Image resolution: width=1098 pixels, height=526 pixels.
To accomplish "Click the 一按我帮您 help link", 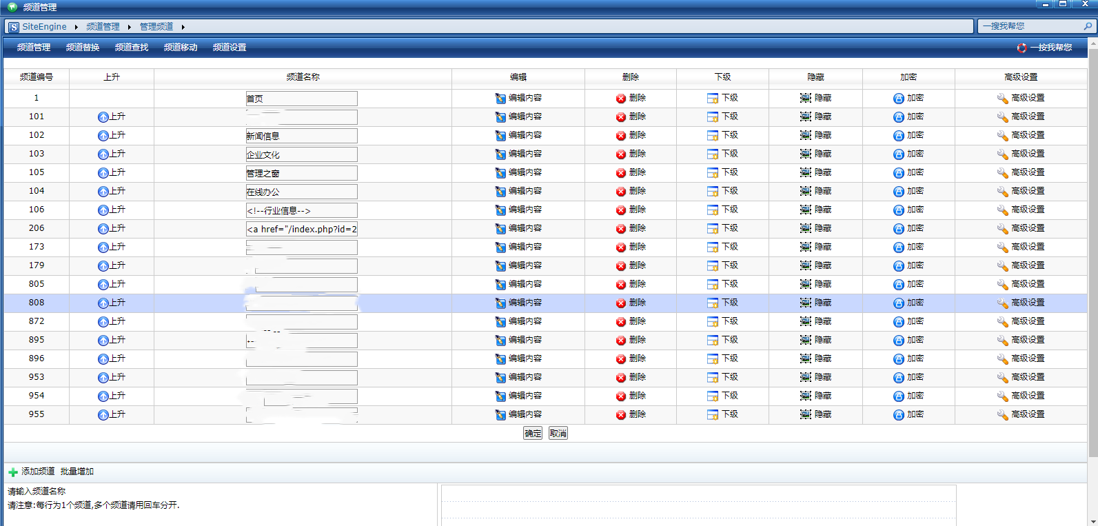I will tap(1051, 48).
